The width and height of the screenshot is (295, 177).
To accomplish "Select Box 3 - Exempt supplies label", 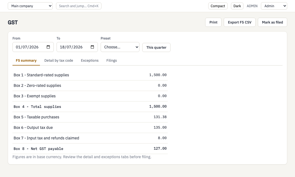I will click(x=35, y=96).
